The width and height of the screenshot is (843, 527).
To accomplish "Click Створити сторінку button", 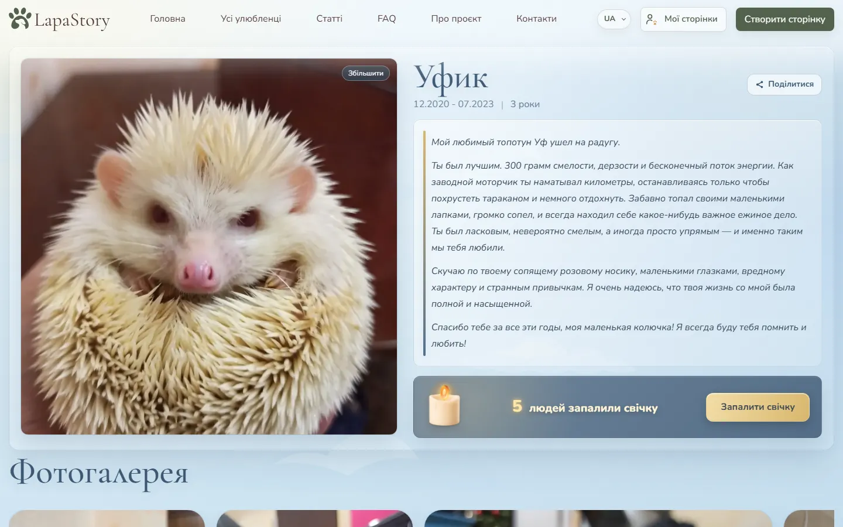I will point(784,19).
